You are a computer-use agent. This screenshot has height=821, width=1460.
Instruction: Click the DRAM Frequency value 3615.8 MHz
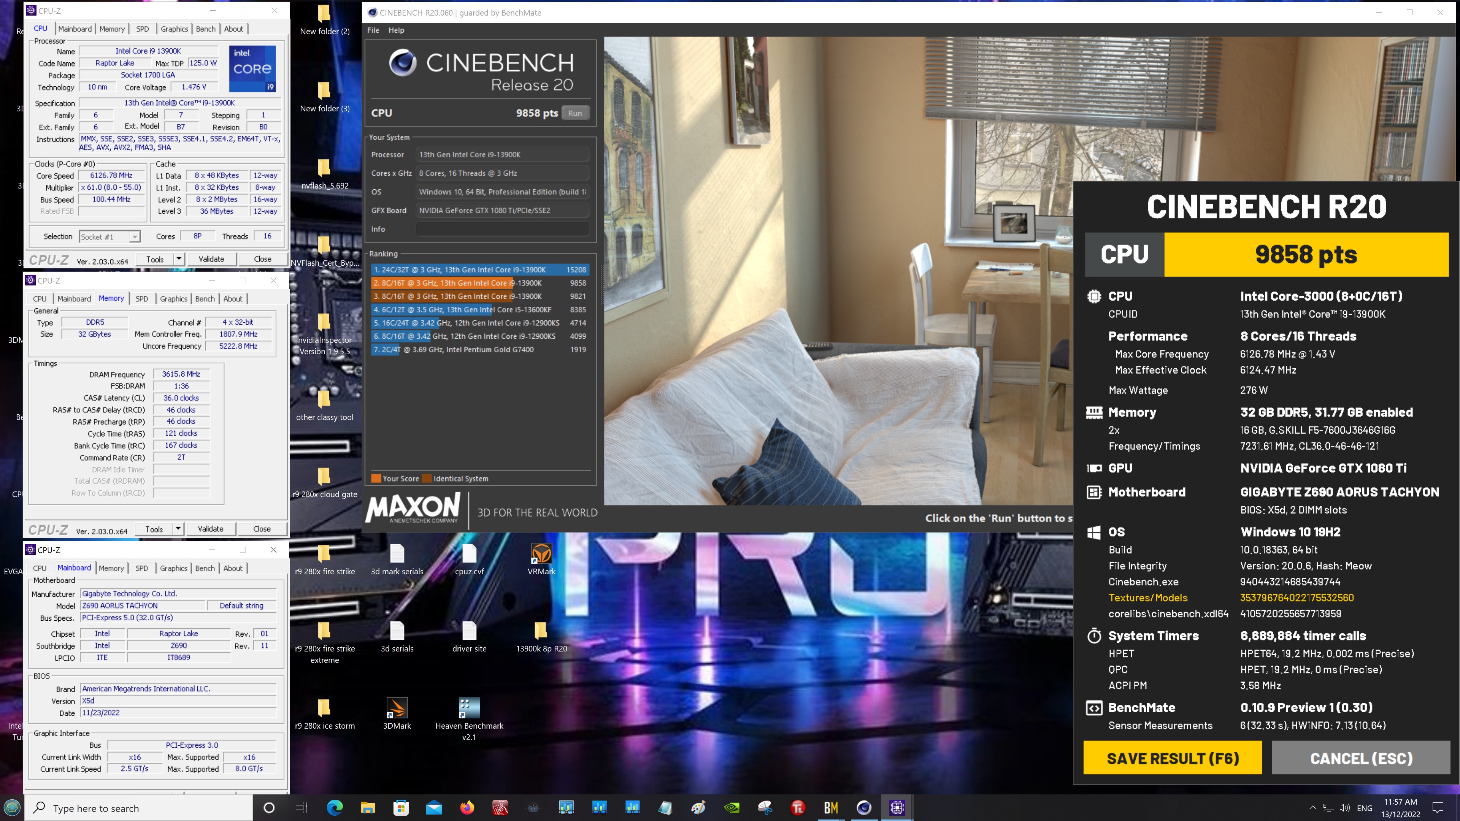coord(181,374)
